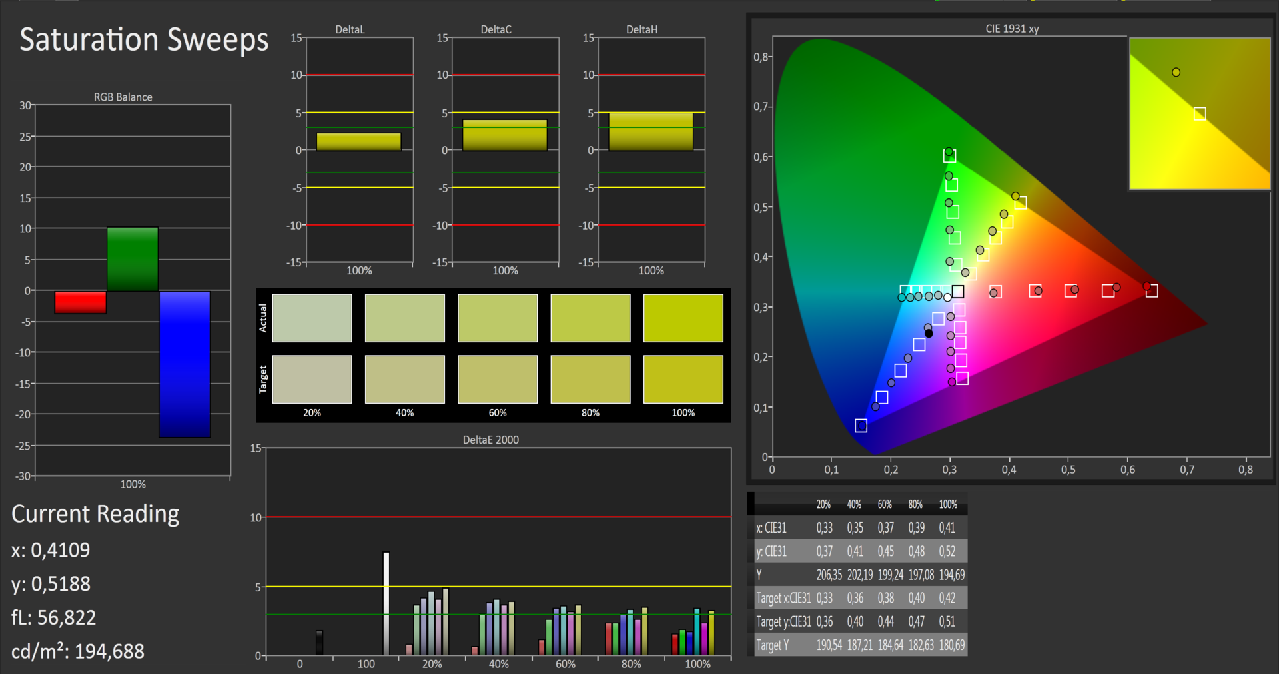Viewport: 1279px width, 674px height.
Task: Select the Actual 100% yellow swatch
Action: coord(683,318)
